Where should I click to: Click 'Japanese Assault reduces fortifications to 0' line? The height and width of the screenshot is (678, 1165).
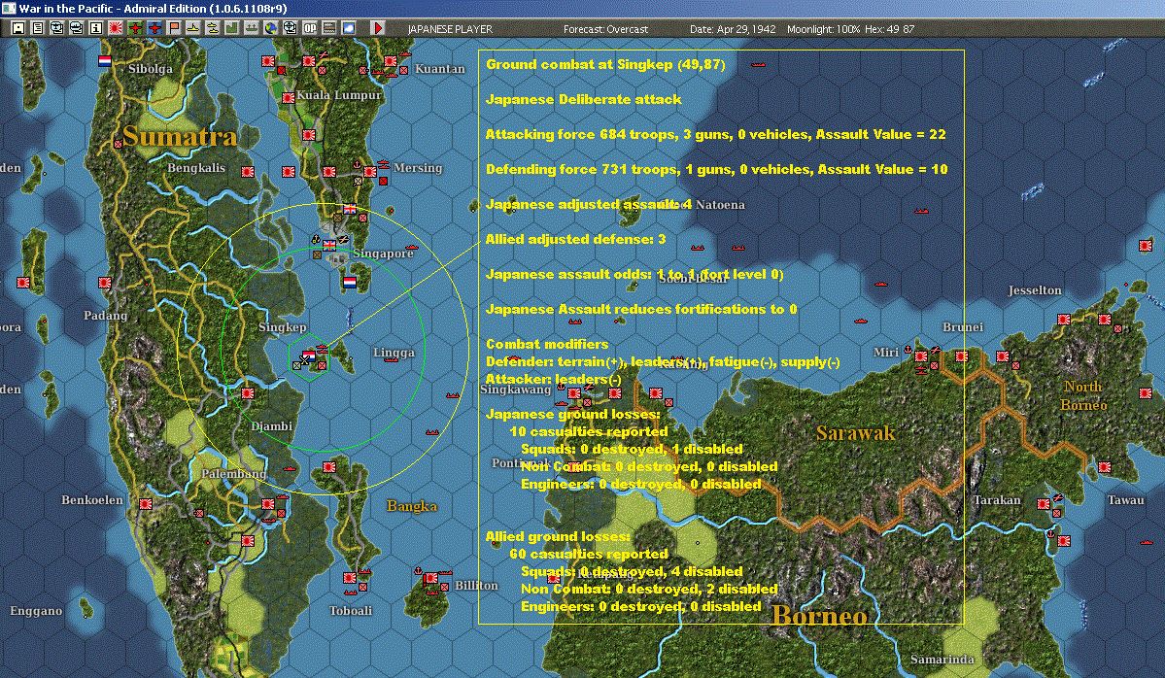[641, 309]
